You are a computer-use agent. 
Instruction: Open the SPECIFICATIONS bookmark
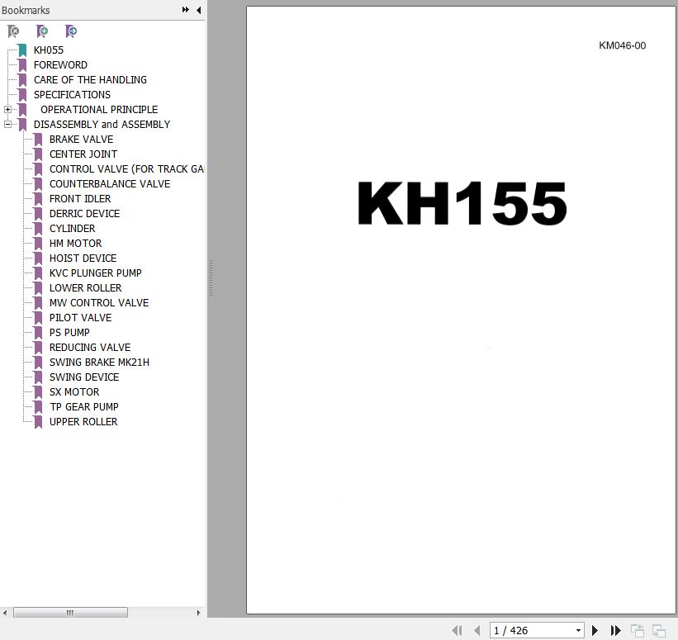coord(72,95)
